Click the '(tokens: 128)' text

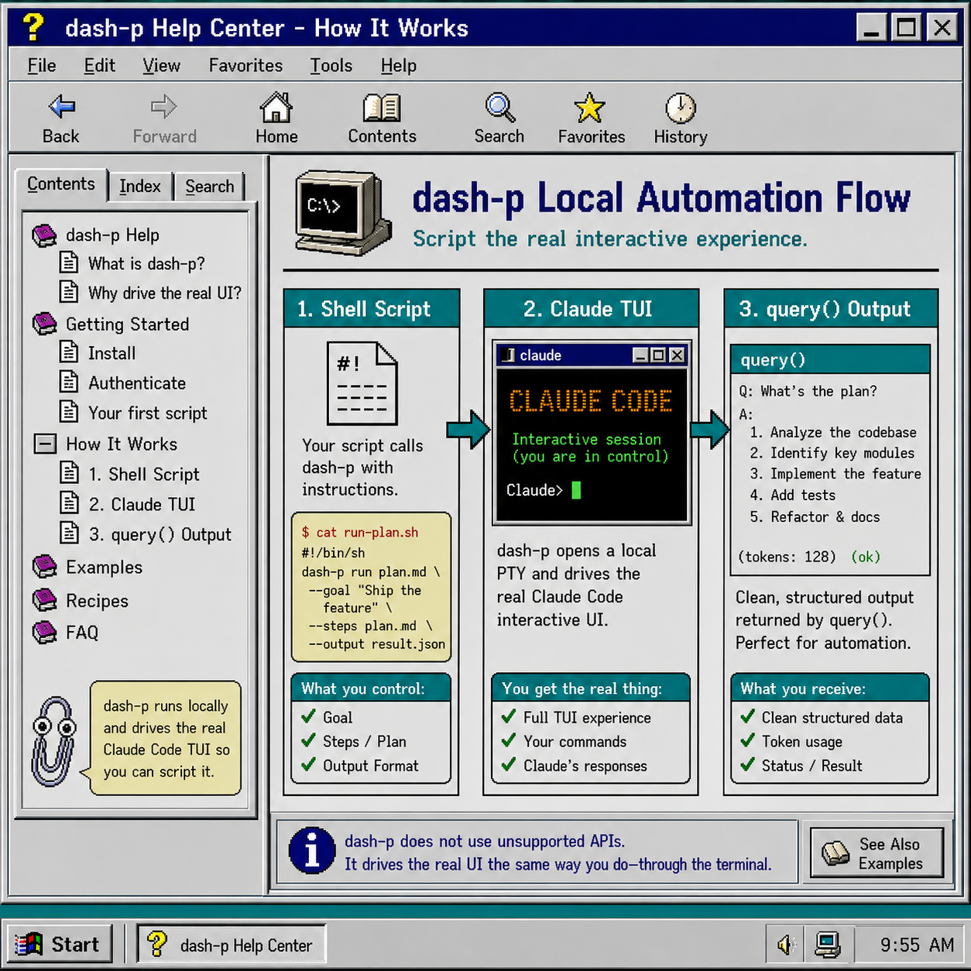pyautogui.click(x=787, y=557)
